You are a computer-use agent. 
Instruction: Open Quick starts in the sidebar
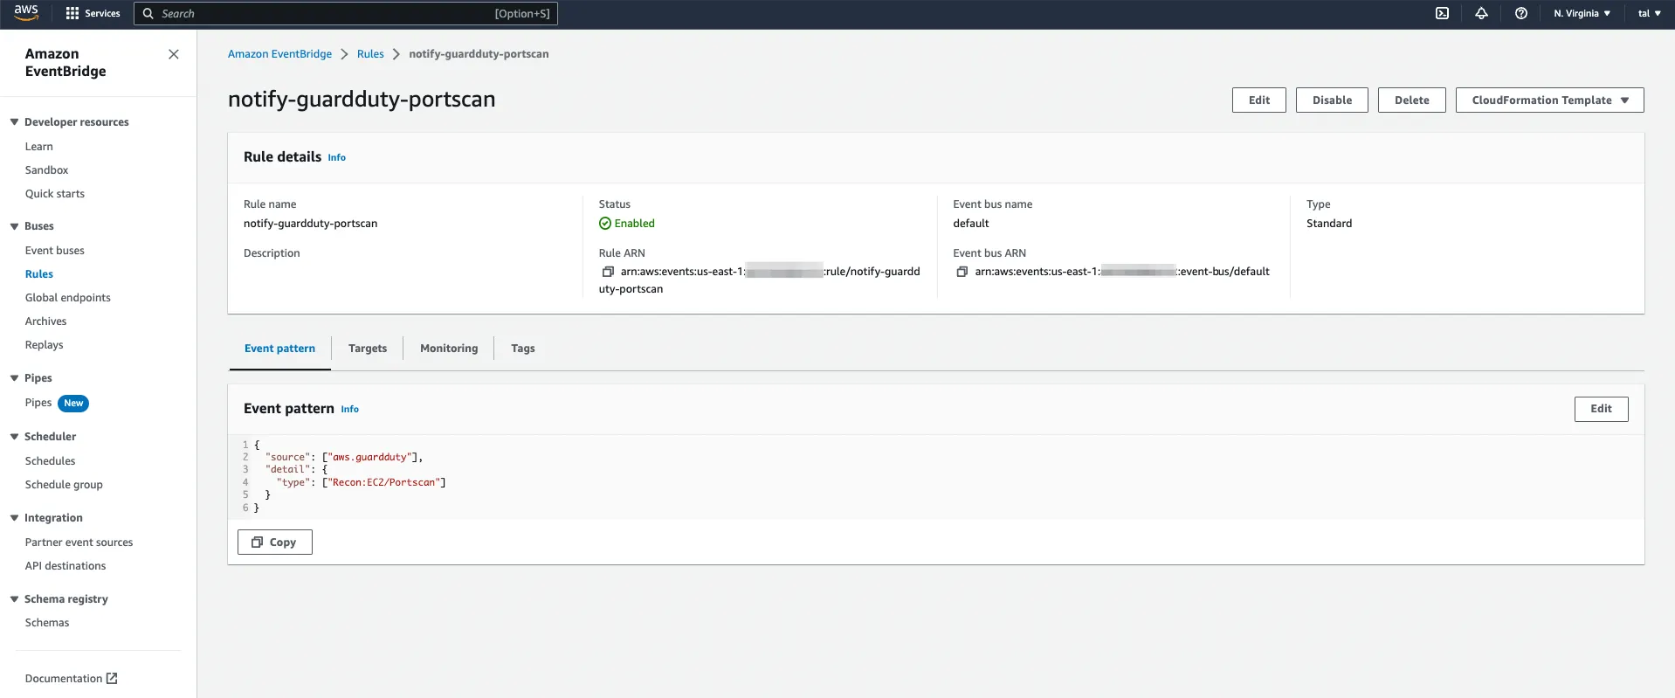pyautogui.click(x=55, y=194)
